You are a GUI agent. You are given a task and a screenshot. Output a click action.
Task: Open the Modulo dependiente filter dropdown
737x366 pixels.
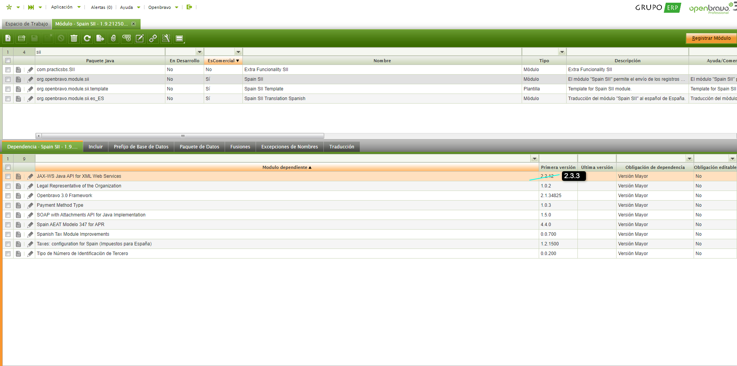534,158
